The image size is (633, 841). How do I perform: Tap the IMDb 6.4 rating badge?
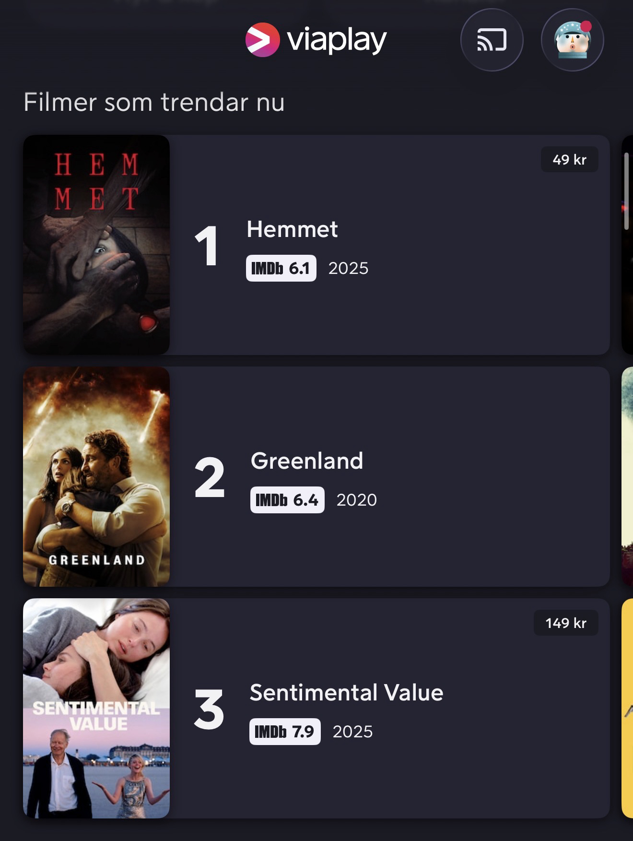pos(287,500)
